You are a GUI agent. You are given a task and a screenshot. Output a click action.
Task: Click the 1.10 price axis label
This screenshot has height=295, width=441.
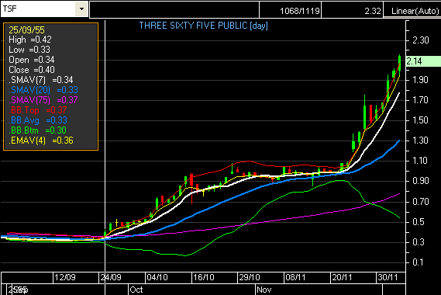pyautogui.click(x=421, y=161)
